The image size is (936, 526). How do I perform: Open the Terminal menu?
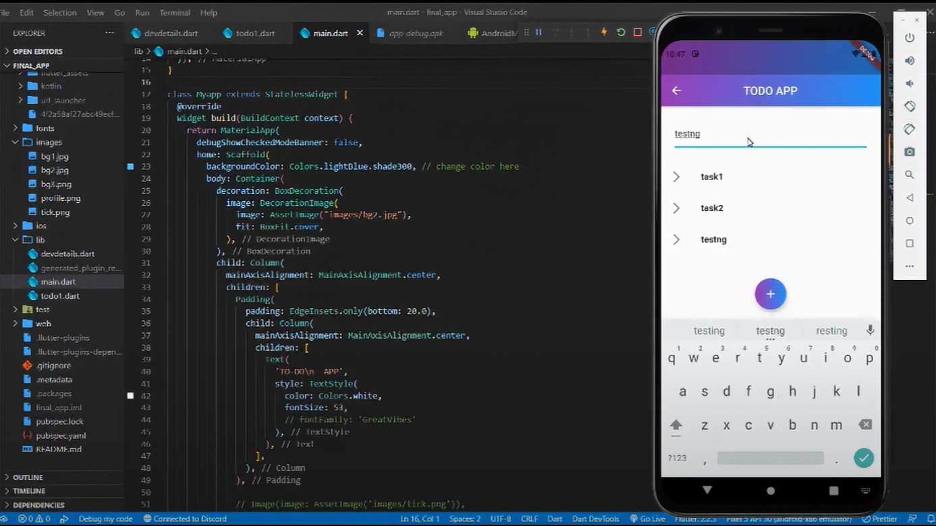[x=174, y=11]
